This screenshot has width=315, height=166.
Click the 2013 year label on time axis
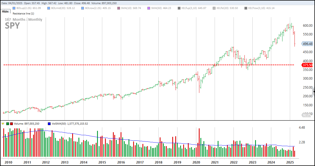click(65, 162)
